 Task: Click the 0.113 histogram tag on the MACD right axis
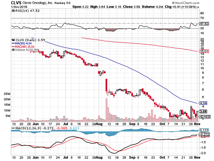pos(204,130)
